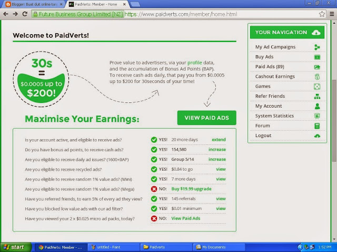Viewport: 337px width, 252px height.
Task: Click Buy $19.99 upgrade link
Action: (191, 189)
